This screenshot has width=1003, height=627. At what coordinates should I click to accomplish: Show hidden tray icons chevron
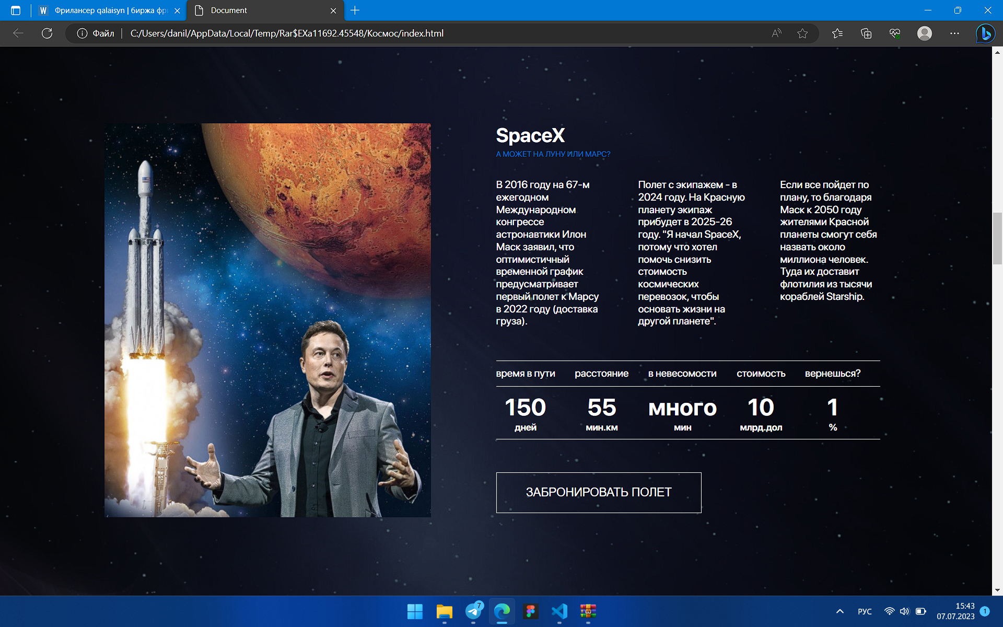(840, 611)
